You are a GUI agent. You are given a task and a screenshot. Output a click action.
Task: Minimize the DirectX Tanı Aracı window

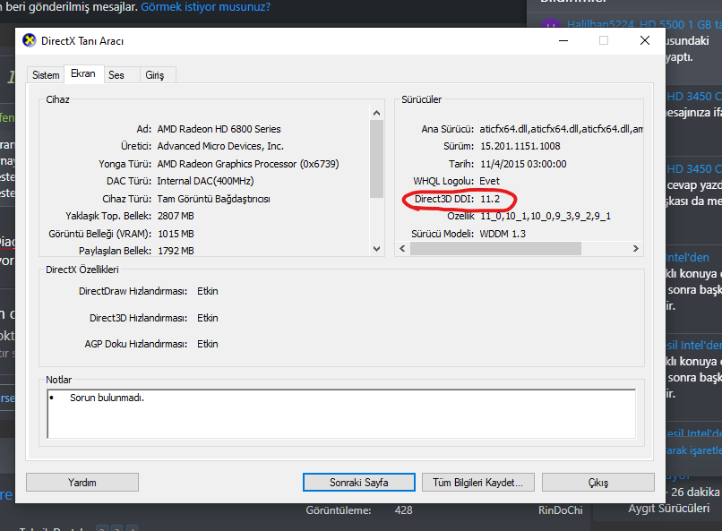[x=563, y=40]
